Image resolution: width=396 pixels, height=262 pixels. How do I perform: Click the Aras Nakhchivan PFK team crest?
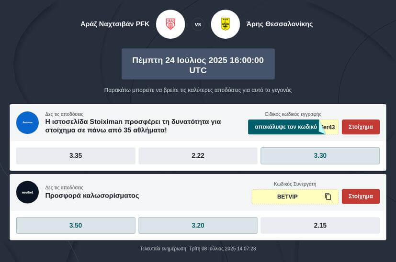point(170,24)
